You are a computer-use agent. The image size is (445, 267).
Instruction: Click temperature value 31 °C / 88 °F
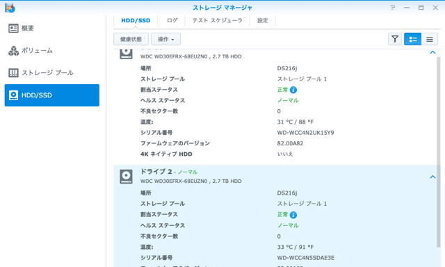pos(295,122)
